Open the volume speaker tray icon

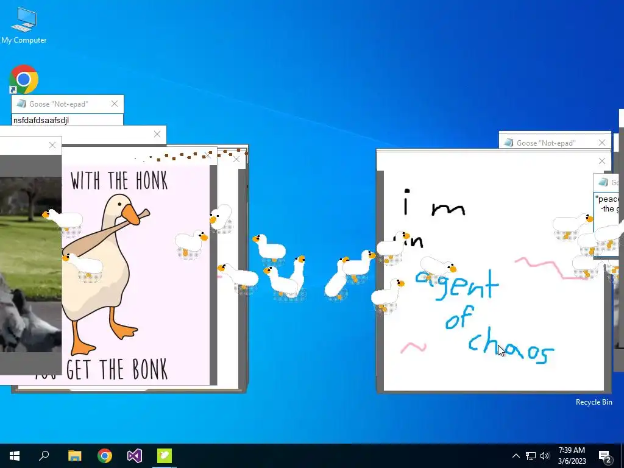tap(545, 456)
